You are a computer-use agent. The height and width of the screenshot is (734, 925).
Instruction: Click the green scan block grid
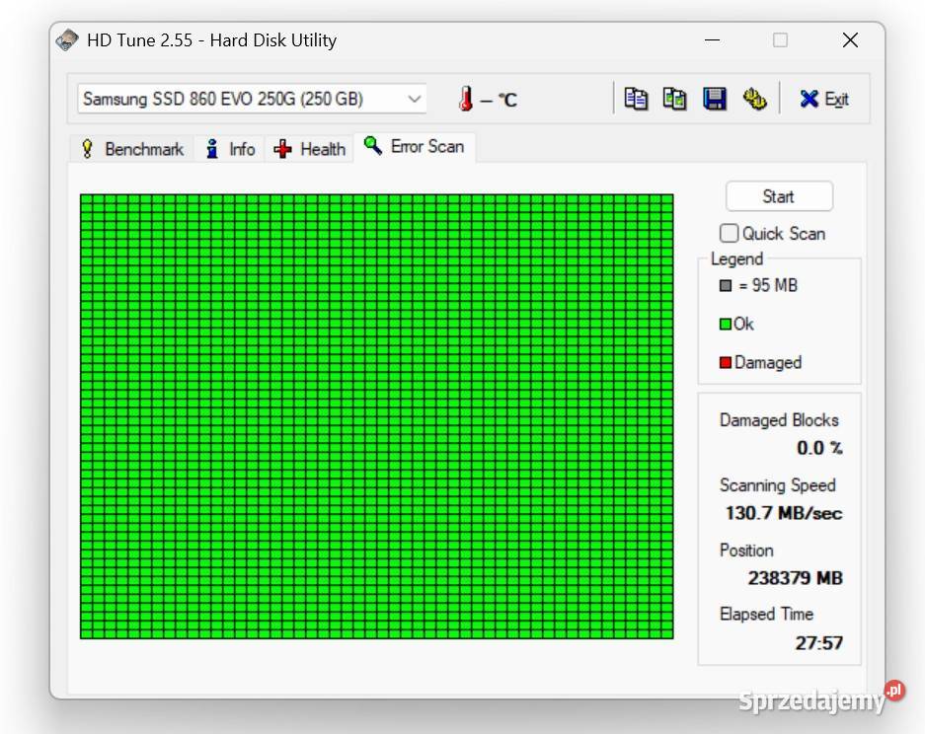tap(377, 416)
